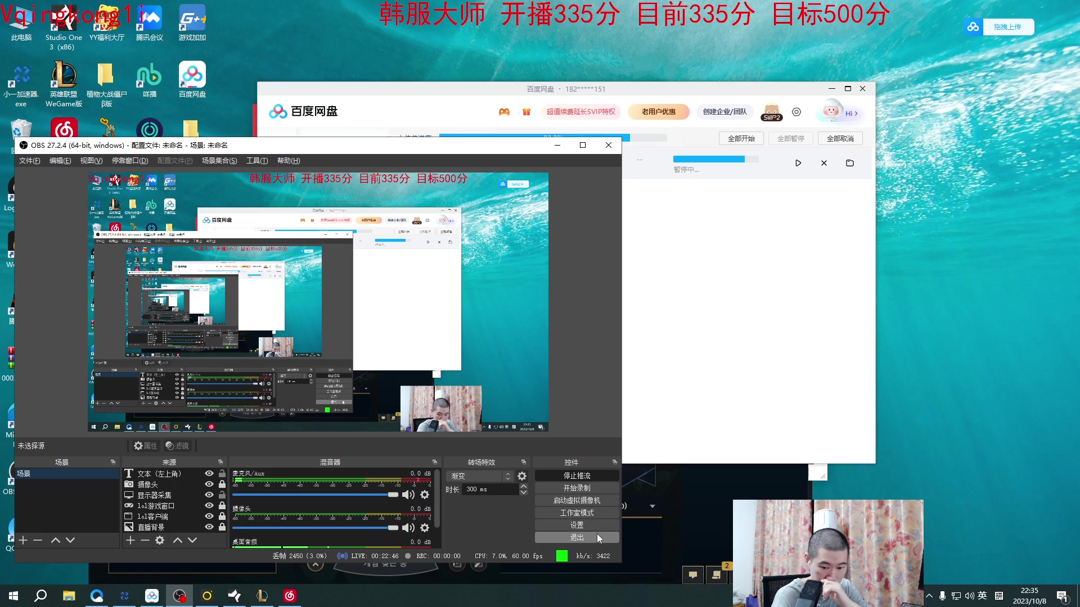Viewport: 1080px width, 607px height.
Task: Click 全部取消 in Baidu Netdisk
Action: [x=840, y=139]
